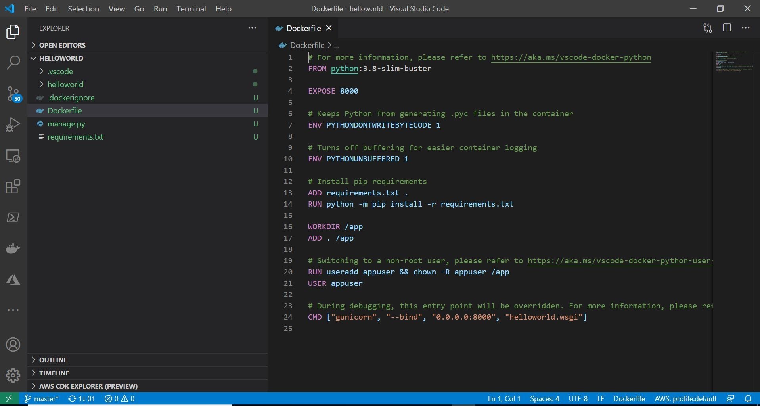This screenshot has width=760, height=406.
Task: Open the Terminal menu
Action: pyautogui.click(x=191, y=9)
